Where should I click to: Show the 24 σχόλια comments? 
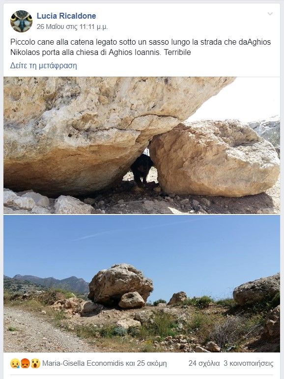204,363
